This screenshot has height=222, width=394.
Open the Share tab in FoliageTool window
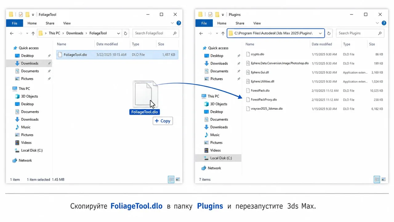click(50, 23)
